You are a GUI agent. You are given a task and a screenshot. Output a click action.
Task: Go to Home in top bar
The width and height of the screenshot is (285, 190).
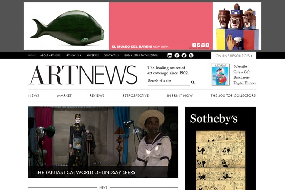(32, 55)
